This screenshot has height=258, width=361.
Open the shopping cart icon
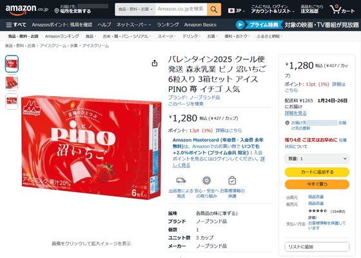tap(342, 10)
